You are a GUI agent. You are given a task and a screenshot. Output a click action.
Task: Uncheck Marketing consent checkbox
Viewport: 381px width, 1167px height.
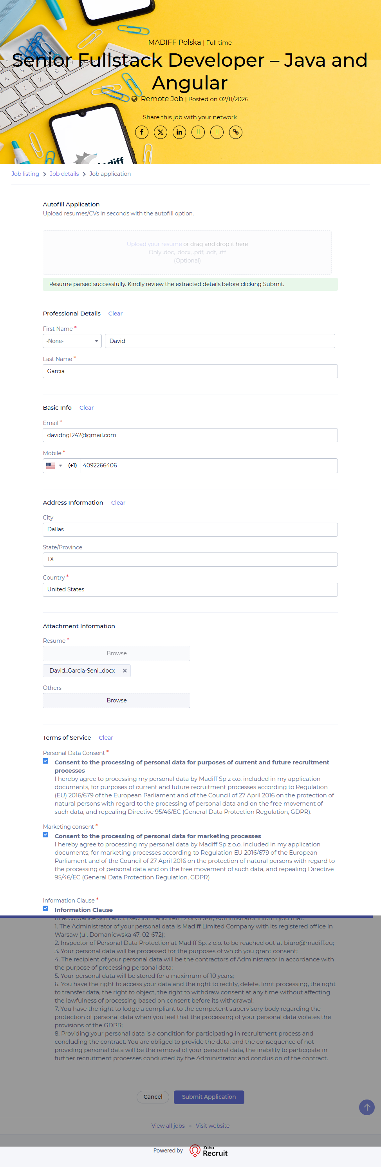tap(46, 835)
